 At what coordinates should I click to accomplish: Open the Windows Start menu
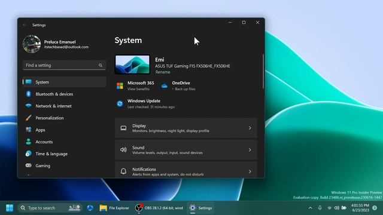pos(10,208)
